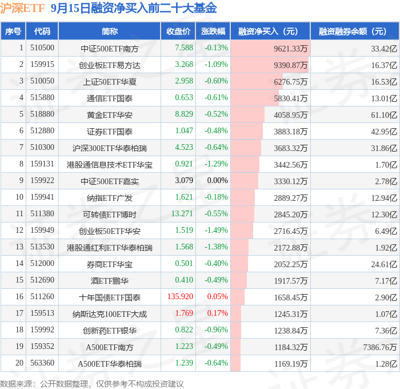Screen dimensions: 400x389
Task: Open 创业板ETF易方达 fund name
Action: point(110,65)
